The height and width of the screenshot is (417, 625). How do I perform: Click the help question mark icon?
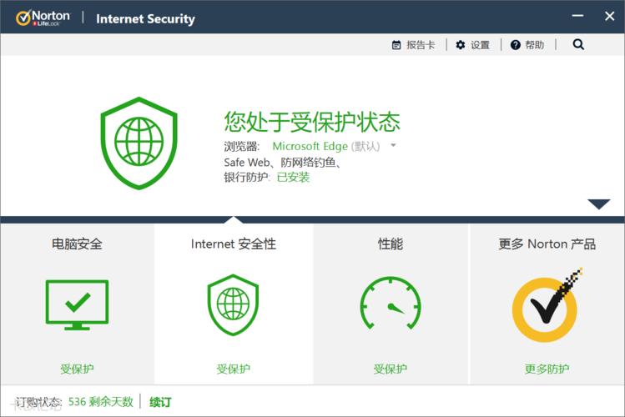click(516, 45)
